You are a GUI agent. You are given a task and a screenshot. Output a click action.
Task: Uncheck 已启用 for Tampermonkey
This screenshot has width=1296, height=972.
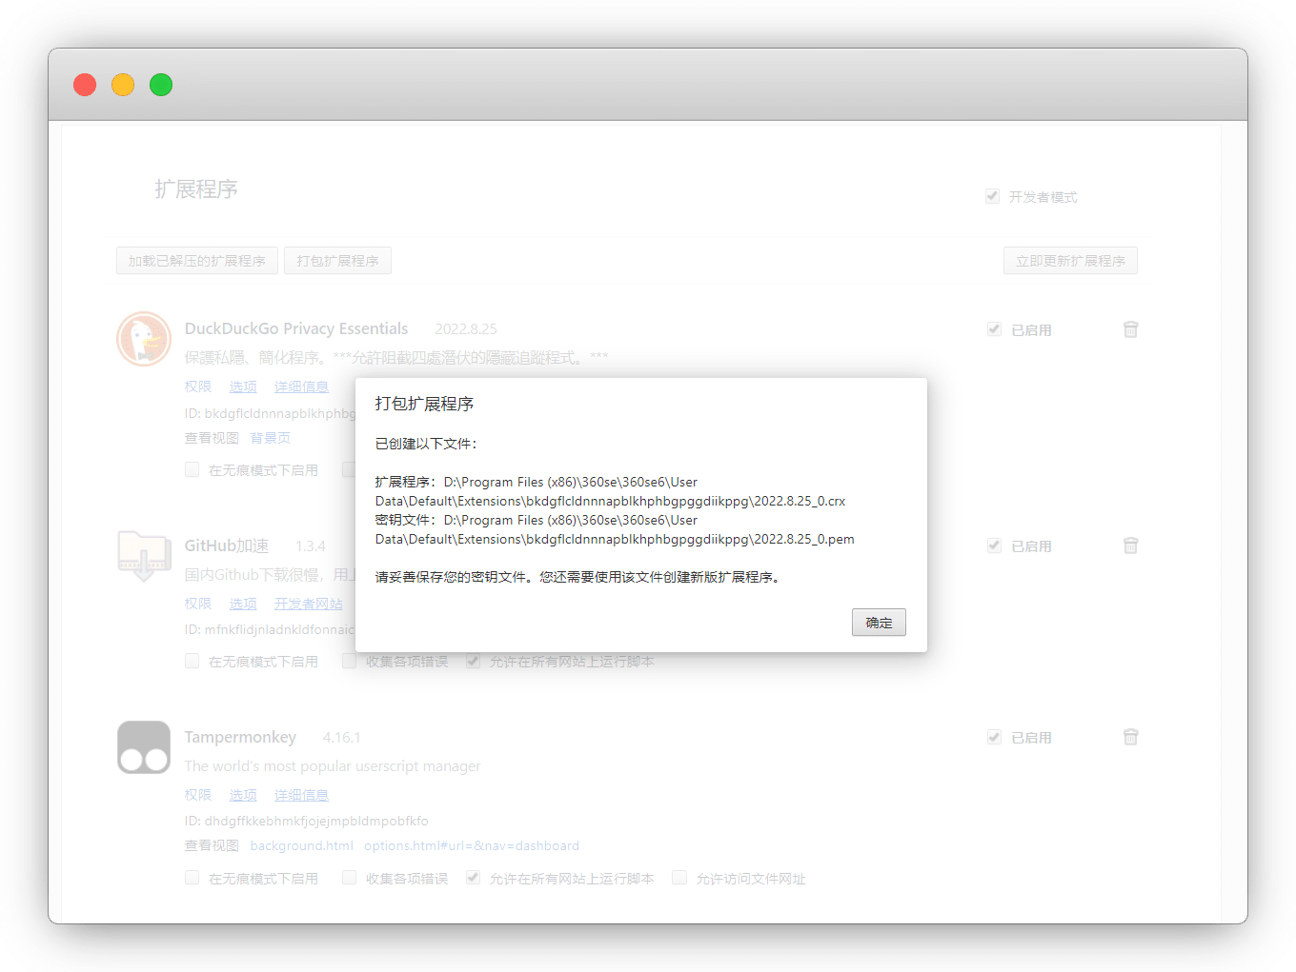[x=994, y=738]
